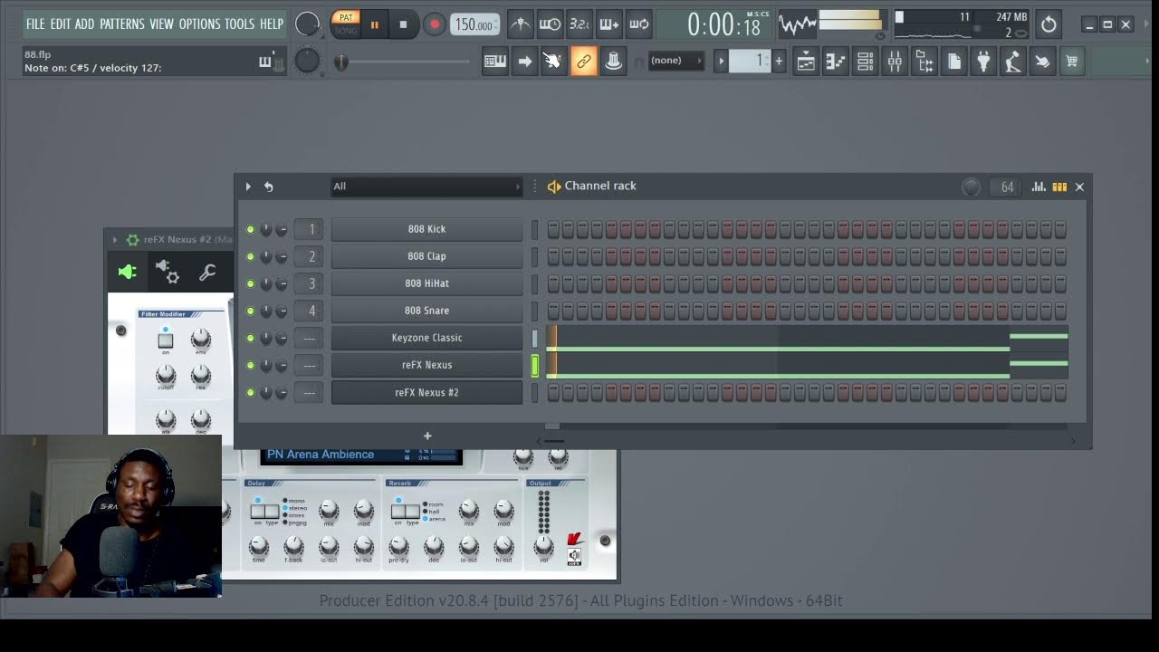Toggle the highlighted link/multilink controllers icon
Viewport: 1159px width, 652px height.
(584, 62)
